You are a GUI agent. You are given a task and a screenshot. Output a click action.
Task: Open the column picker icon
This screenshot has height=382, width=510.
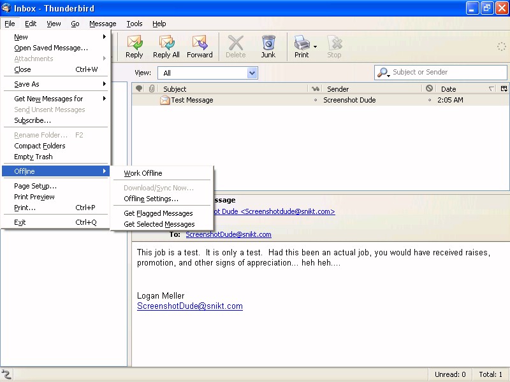pyautogui.click(x=504, y=88)
